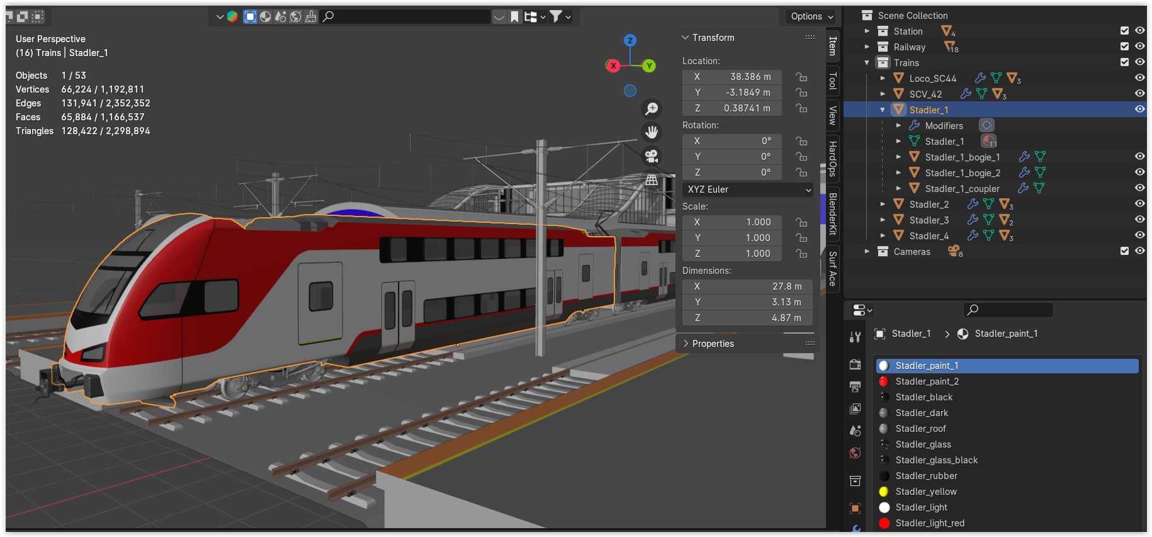Viewport: 1152px width, 537px height.
Task: Click the material filter icon in header
Action: point(266,16)
